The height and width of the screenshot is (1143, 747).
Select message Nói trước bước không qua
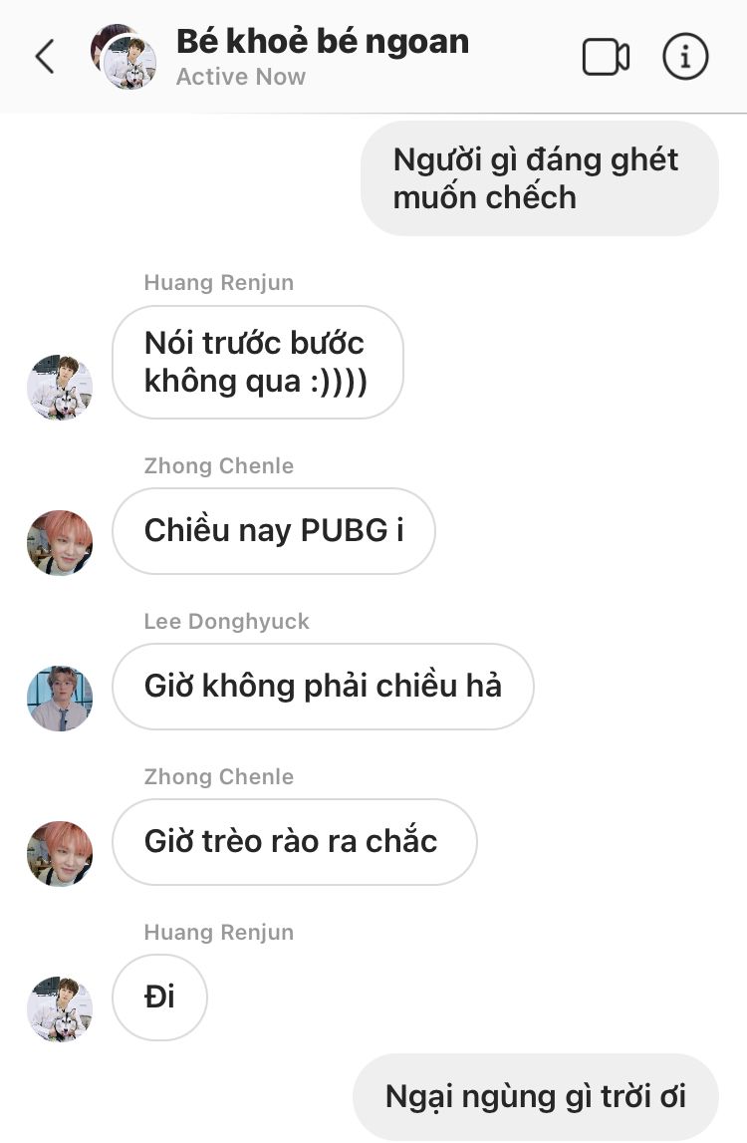(257, 363)
